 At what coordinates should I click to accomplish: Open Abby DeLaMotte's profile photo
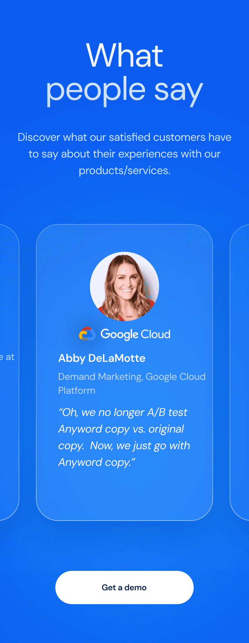[124, 286]
